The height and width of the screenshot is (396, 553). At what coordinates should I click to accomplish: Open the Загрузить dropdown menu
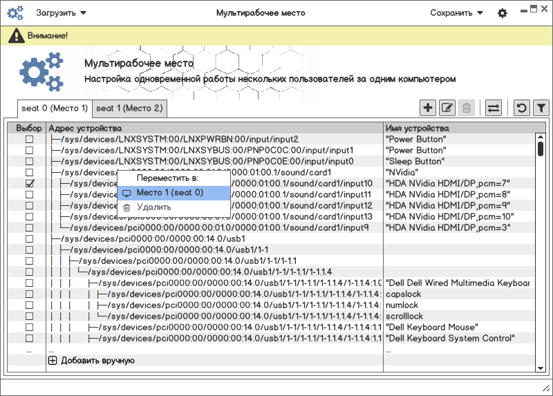pos(61,13)
